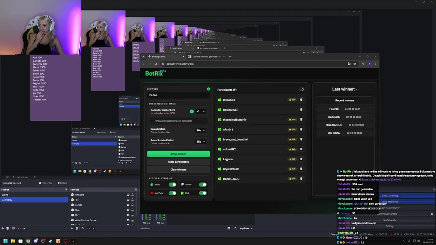Screen dimensions: 436x245
Task: Move the source down in Sources
Action: [x=93, y=228]
